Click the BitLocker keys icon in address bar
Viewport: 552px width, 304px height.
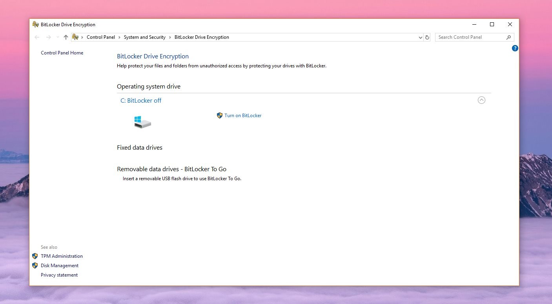(75, 37)
